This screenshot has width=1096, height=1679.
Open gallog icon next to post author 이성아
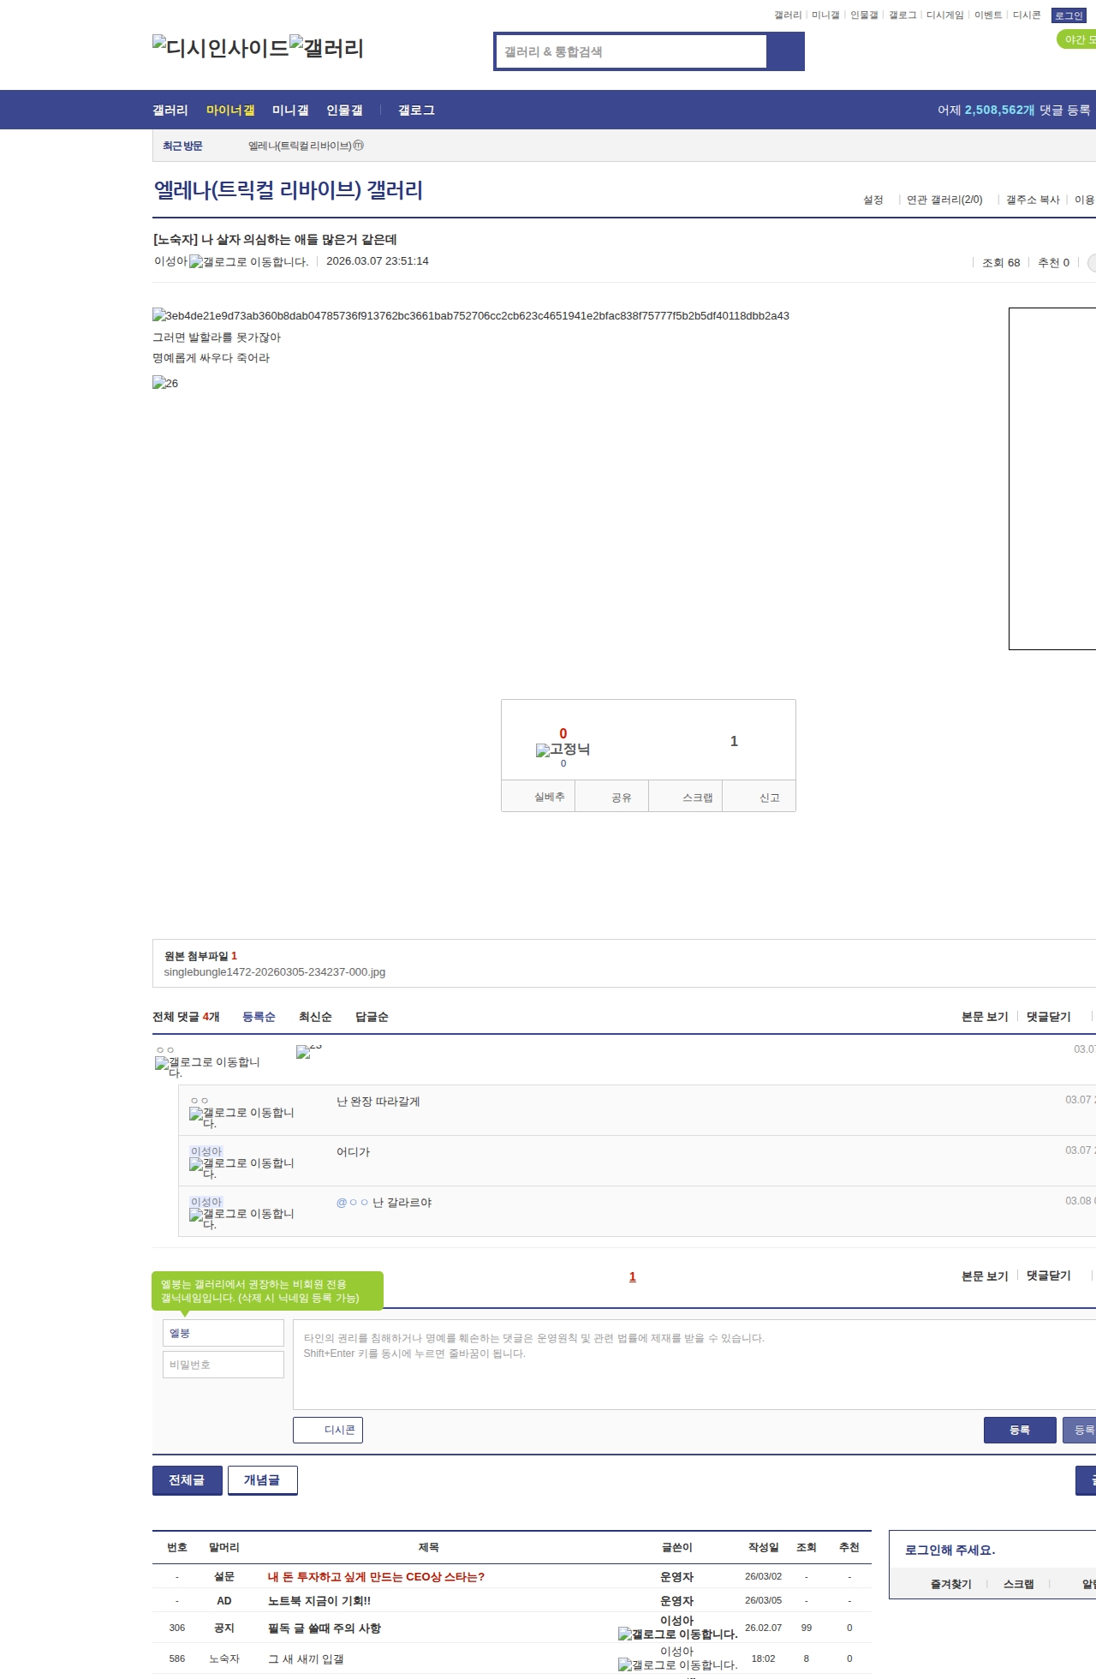pos(248,262)
